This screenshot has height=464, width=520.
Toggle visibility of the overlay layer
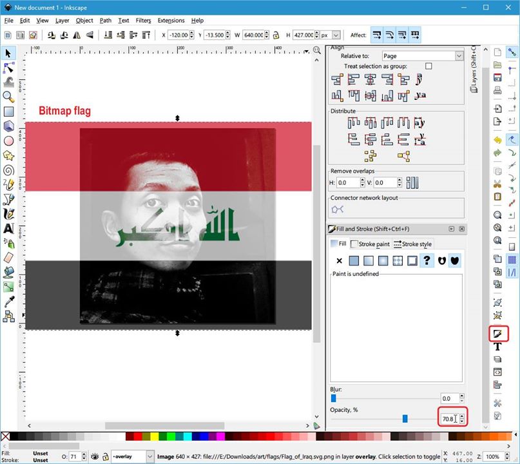coord(95,456)
